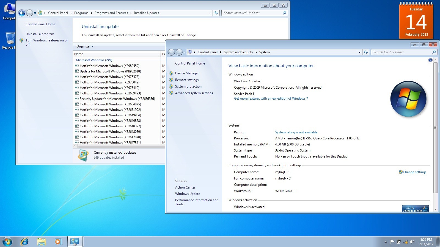This screenshot has width=440, height=247.
Task: Open recent pages dropdown beside Installed Updates nav arrows
Action: point(35,13)
